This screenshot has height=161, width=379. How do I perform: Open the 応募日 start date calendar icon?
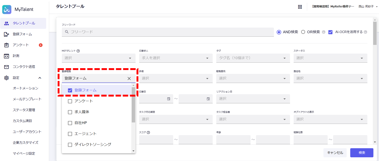(x=169, y=99)
